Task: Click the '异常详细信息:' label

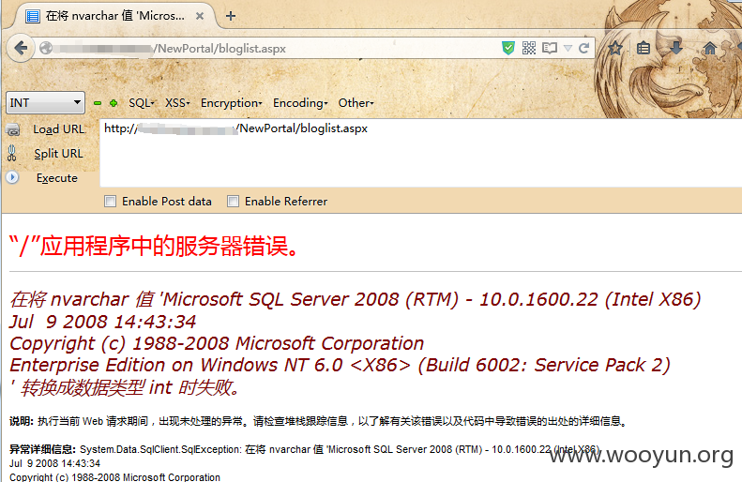Action: 42,449
